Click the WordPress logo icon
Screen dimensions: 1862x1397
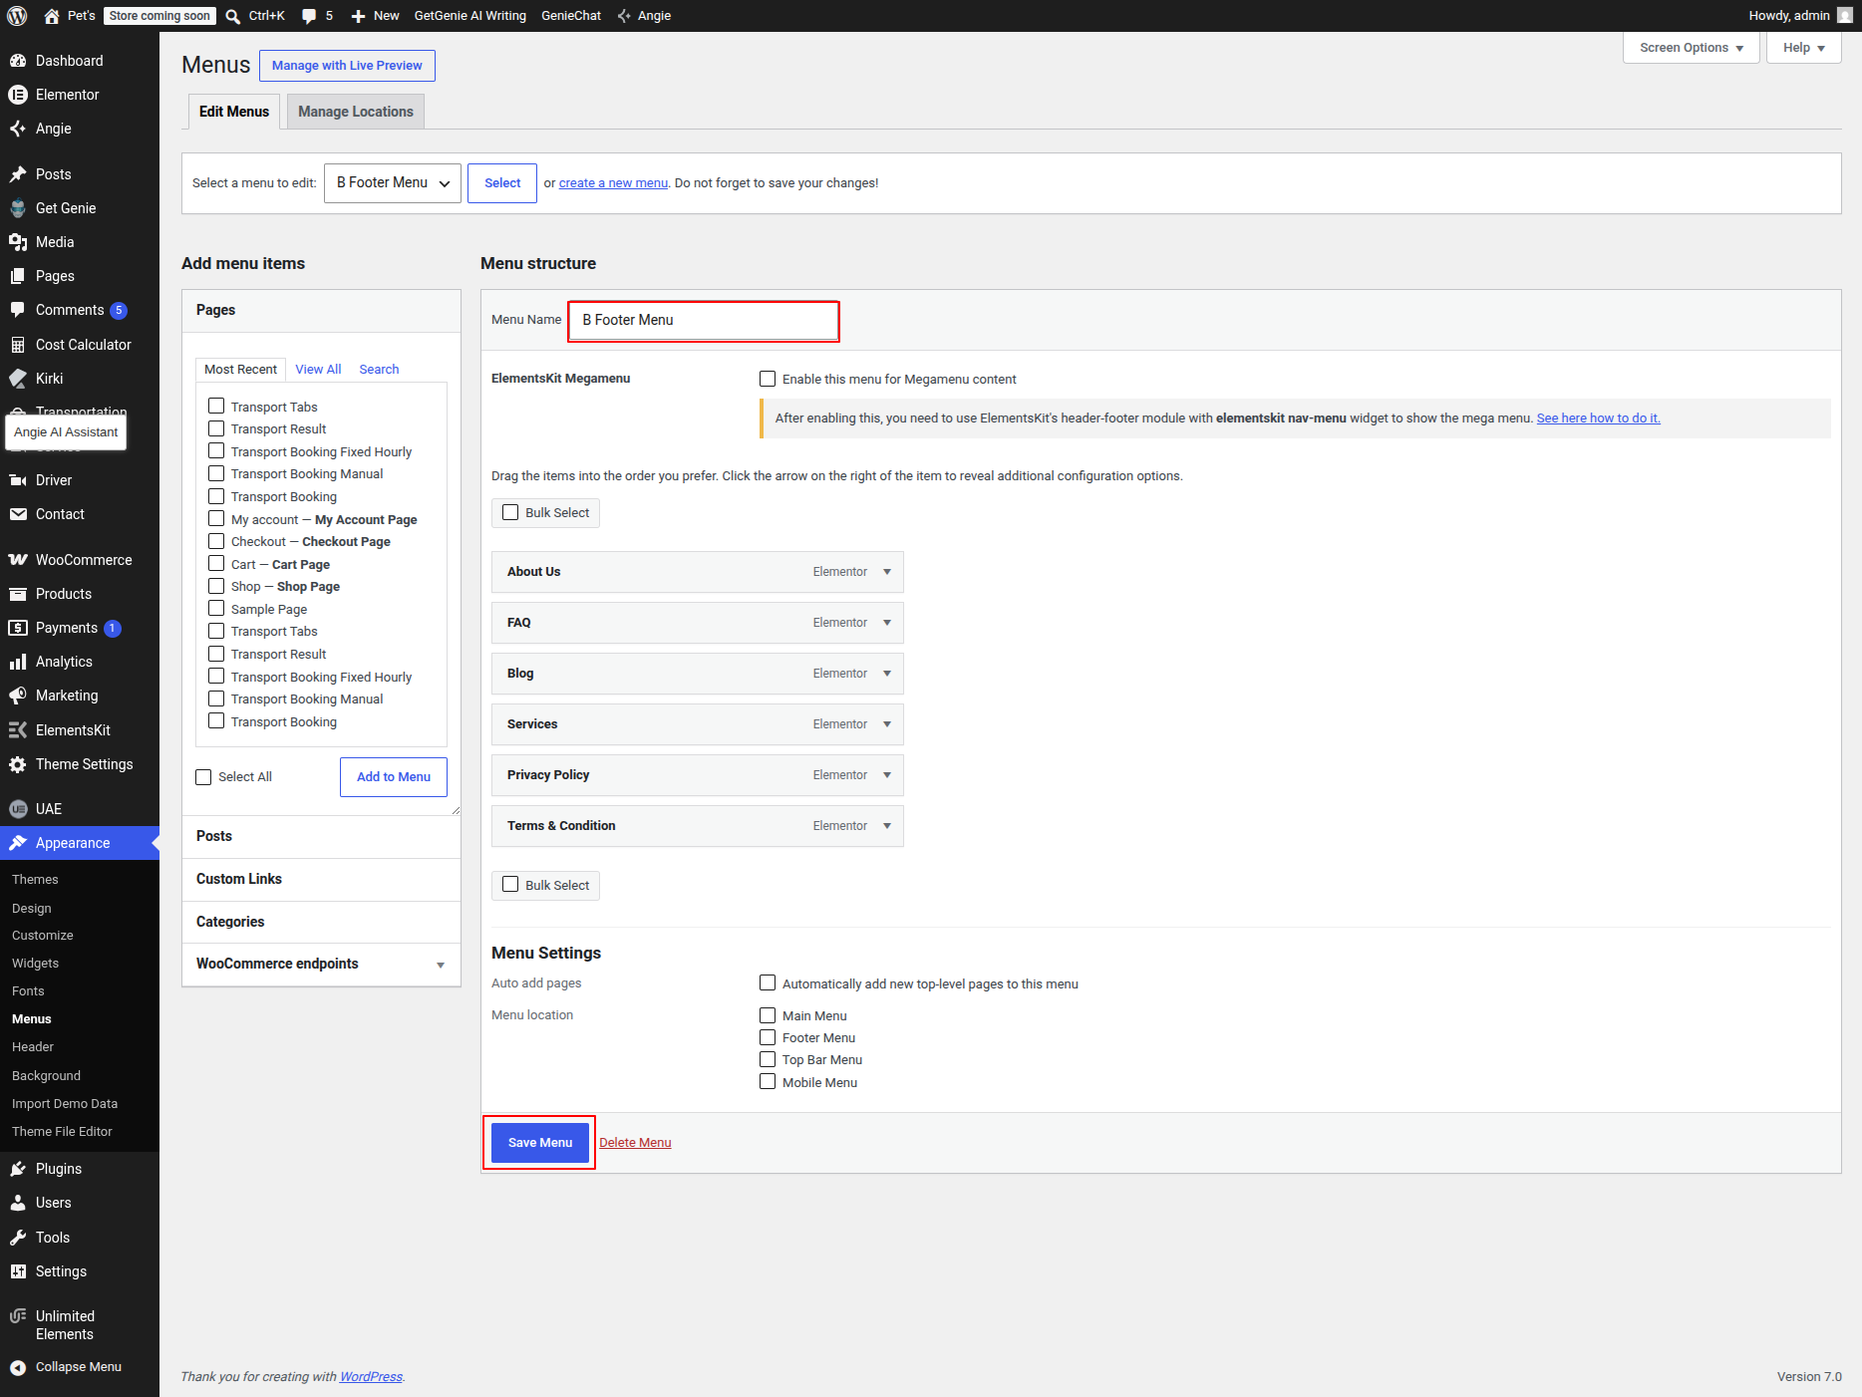17,16
